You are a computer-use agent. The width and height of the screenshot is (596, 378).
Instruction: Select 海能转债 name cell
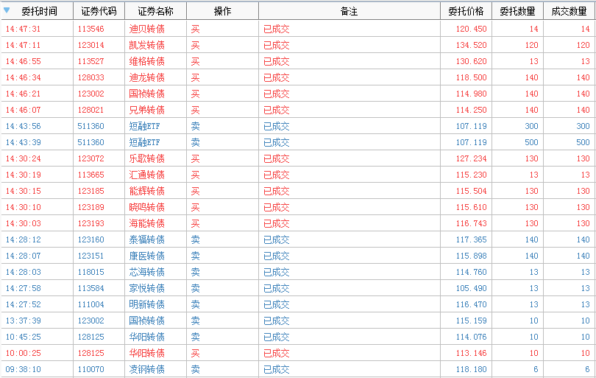[x=146, y=223]
